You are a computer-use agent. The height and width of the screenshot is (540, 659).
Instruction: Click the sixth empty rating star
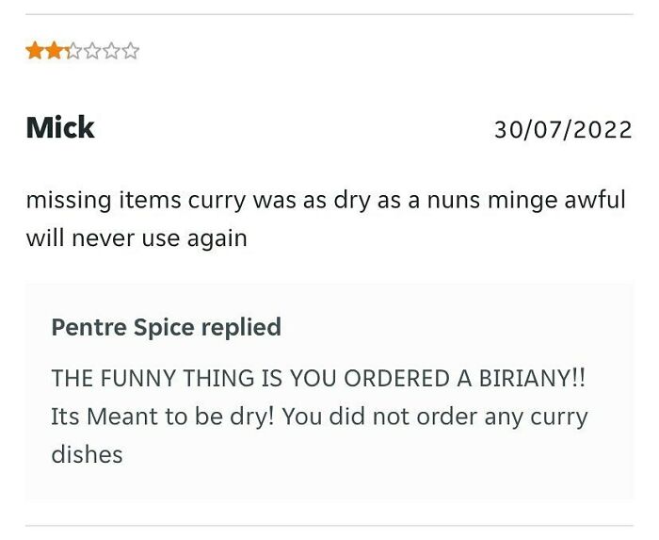tap(131, 51)
